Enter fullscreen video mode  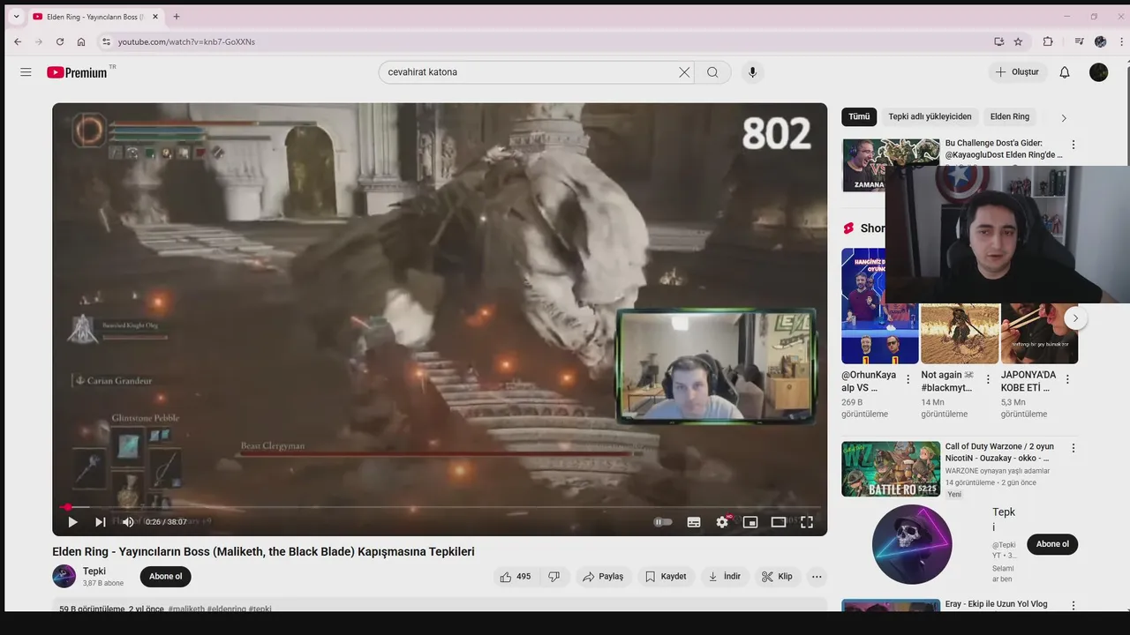[x=807, y=522]
